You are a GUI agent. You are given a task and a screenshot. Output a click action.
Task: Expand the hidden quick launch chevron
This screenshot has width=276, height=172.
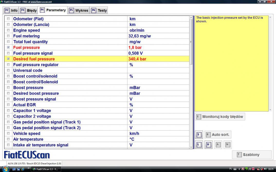click(x=28, y=169)
